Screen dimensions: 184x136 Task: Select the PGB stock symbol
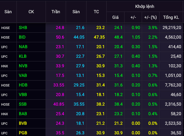(x=23, y=133)
